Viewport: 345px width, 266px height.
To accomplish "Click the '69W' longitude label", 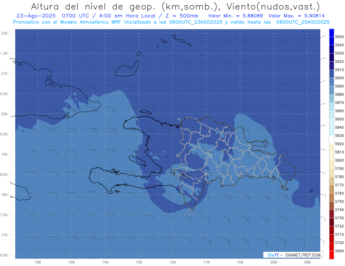I will 274,262.
